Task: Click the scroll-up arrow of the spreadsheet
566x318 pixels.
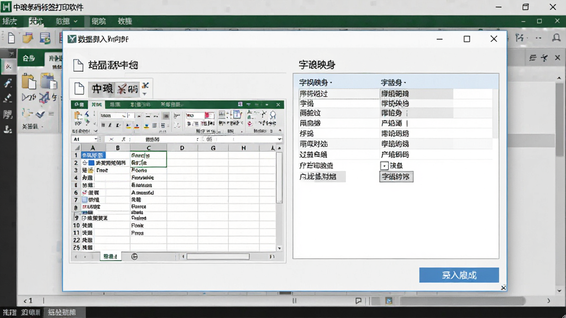Action: pyautogui.click(x=279, y=148)
